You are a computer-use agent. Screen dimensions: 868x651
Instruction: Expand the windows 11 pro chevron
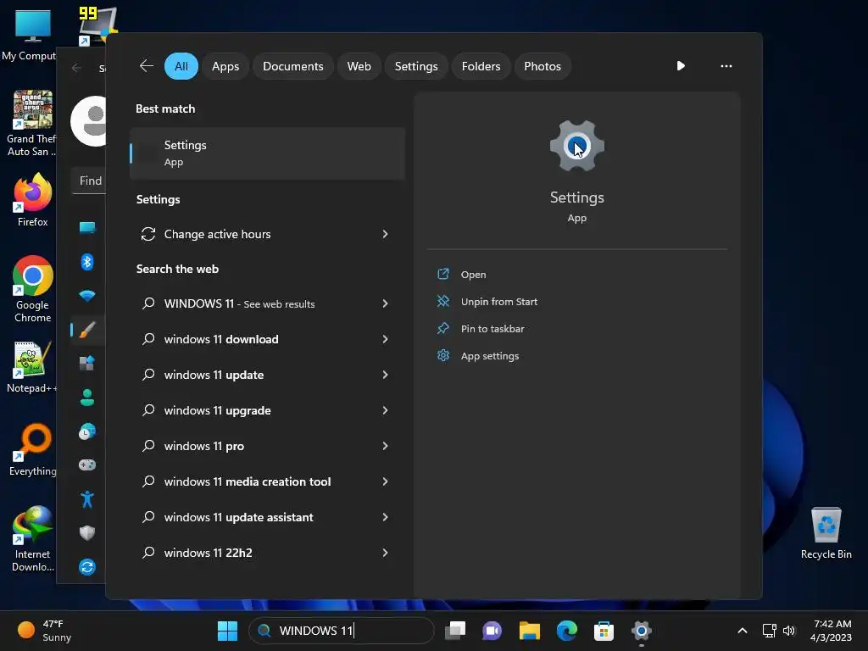[385, 446]
